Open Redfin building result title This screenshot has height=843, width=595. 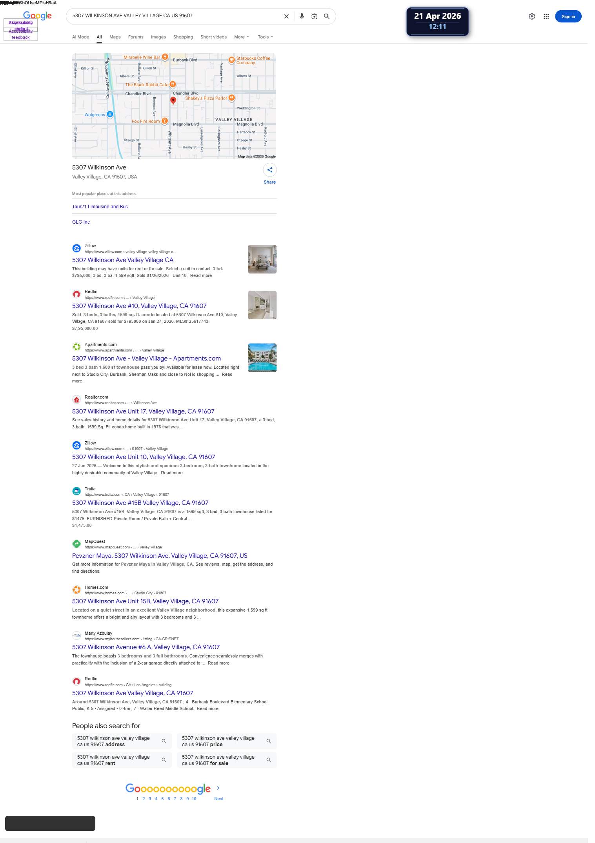click(x=133, y=693)
